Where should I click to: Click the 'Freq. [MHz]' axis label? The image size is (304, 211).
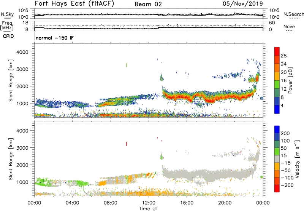coord(7,26)
